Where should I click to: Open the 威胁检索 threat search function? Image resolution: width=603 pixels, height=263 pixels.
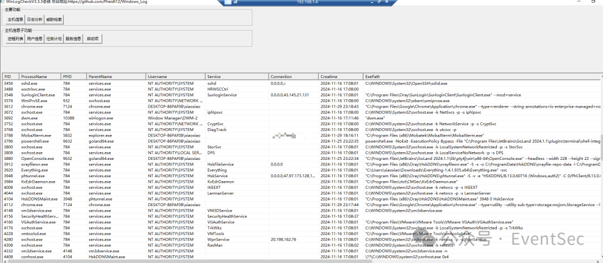pyautogui.click(x=54, y=20)
